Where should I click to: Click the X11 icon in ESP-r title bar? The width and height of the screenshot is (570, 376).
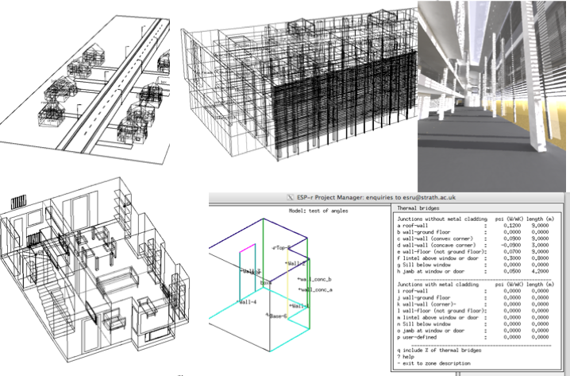coord(288,196)
